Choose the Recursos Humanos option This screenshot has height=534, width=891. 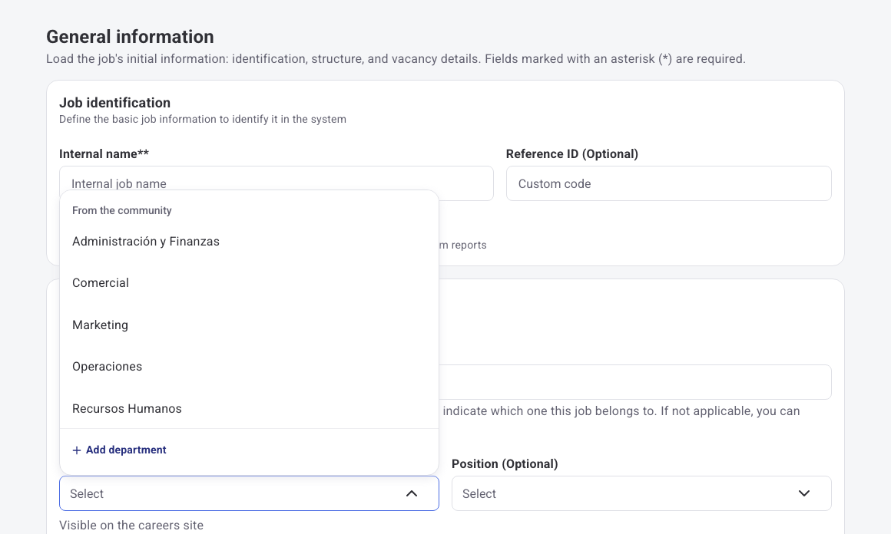[249, 409]
